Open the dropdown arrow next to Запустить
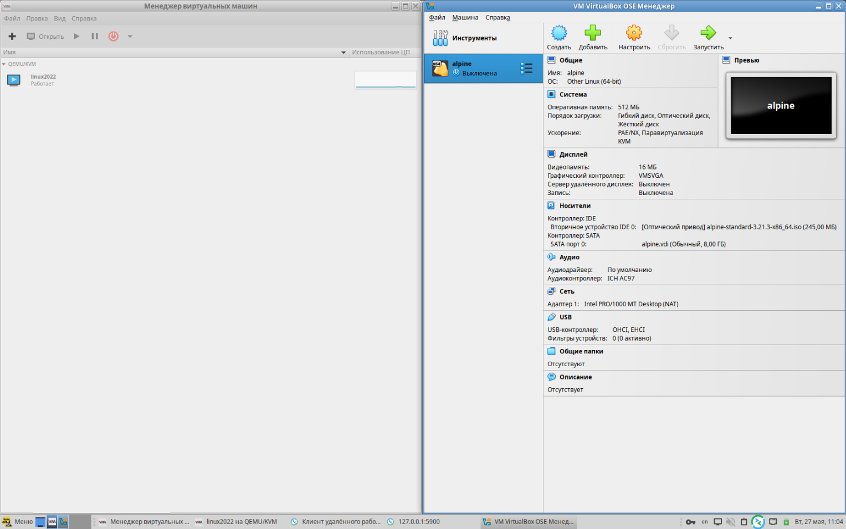The image size is (846, 529). click(x=730, y=38)
